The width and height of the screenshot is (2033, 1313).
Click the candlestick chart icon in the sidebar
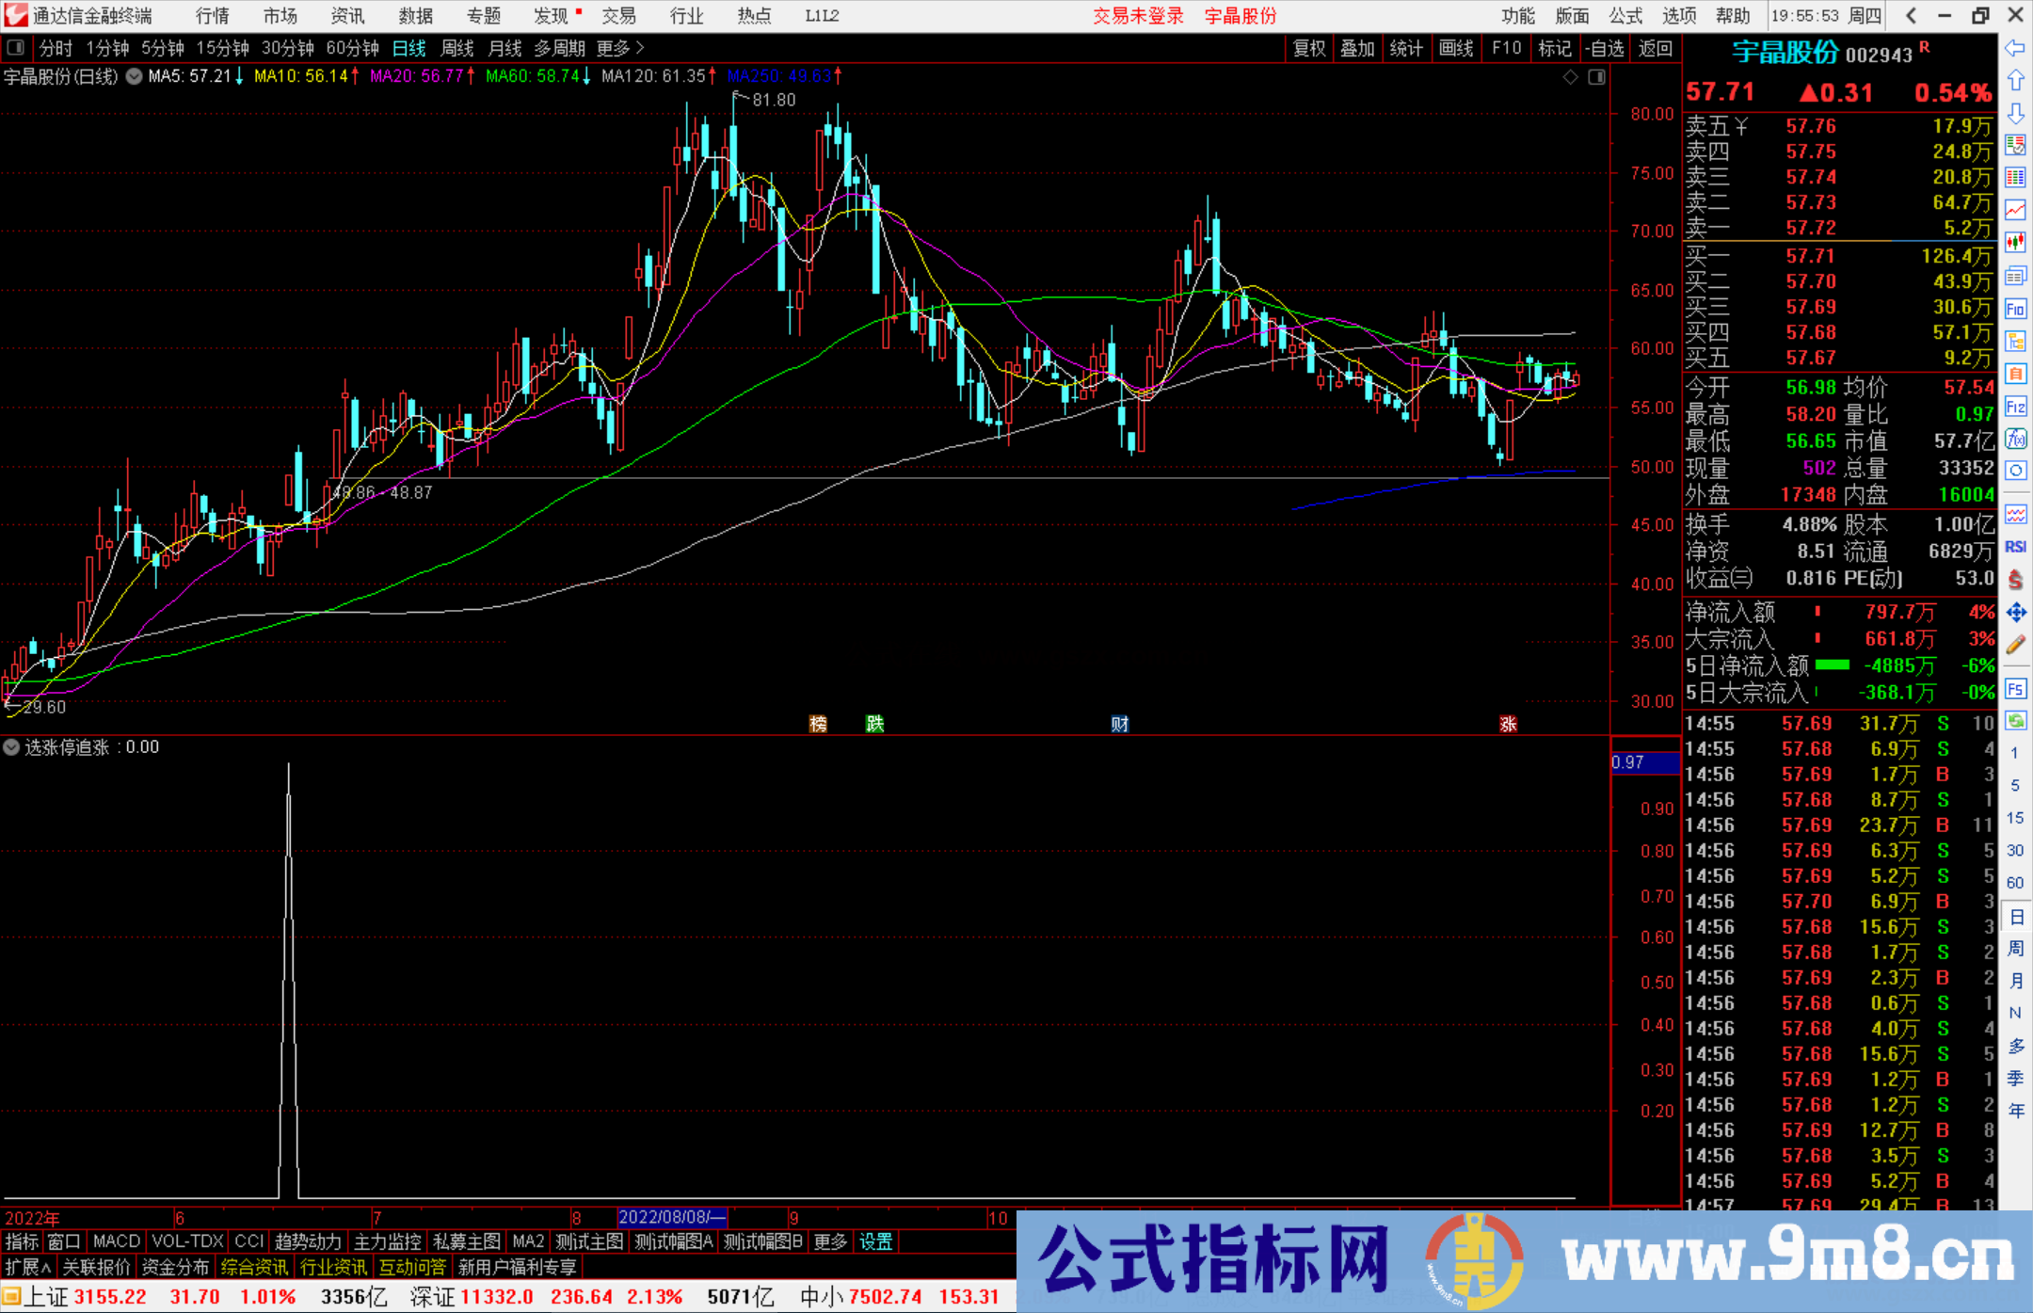[x=2015, y=243]
